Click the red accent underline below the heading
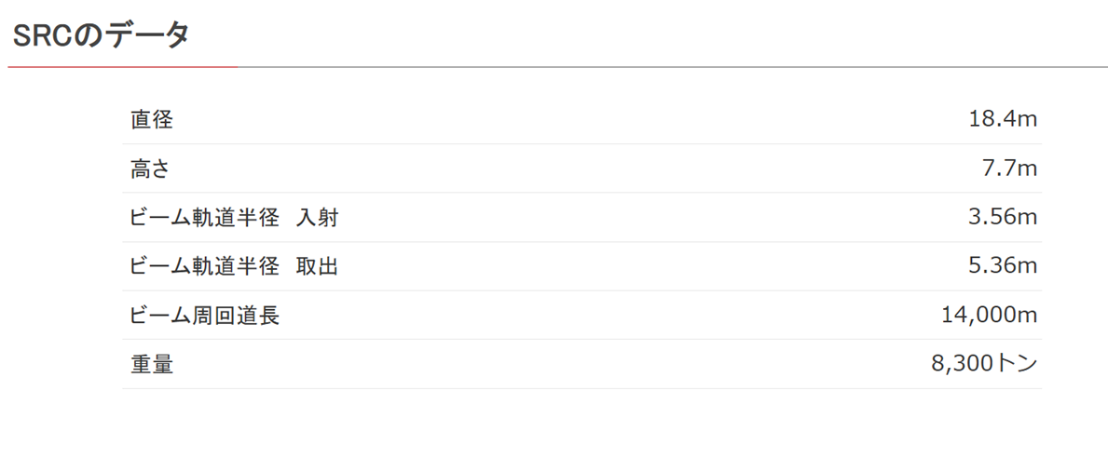1108x458 pixels. pyautogui.click(x=122, y=68)
